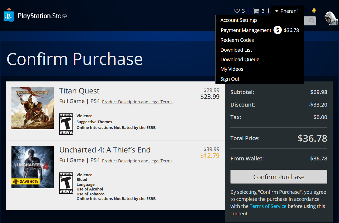The width and height of the screenshot is (339, 223).
Task: Click the Uncharted 4: A Thief's End title
Action: click(105, 150)
